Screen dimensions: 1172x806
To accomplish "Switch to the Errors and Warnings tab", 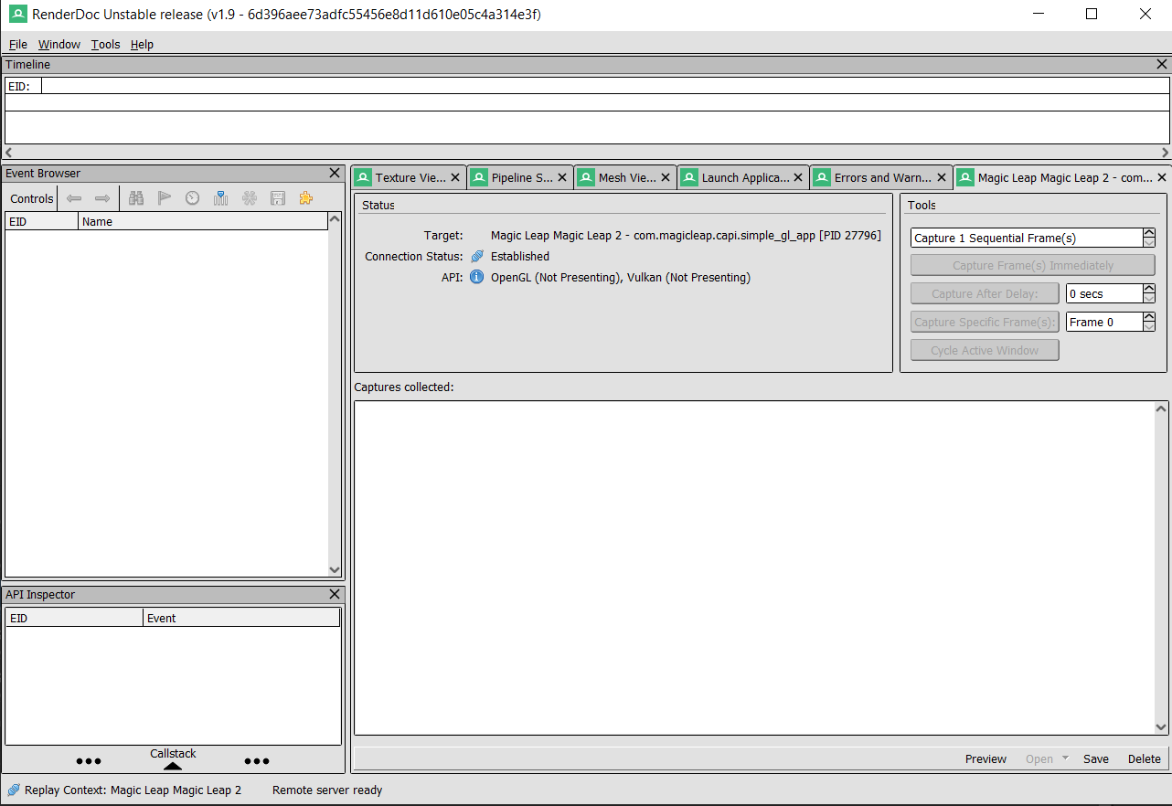I will pos(881,178).
